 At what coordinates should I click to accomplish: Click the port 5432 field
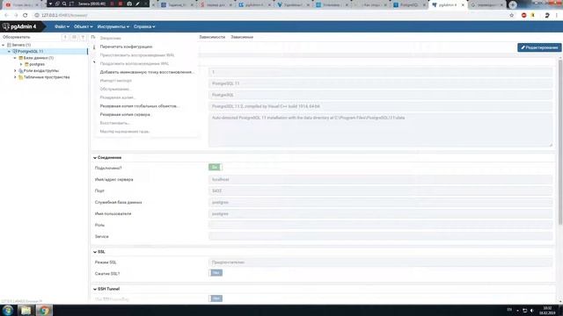380,191
